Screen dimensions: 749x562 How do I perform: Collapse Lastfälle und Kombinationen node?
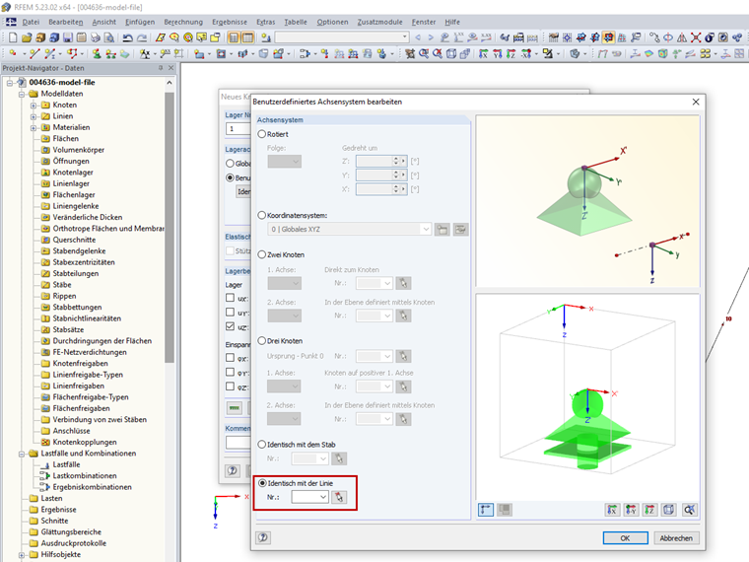[x=22, y=454]
